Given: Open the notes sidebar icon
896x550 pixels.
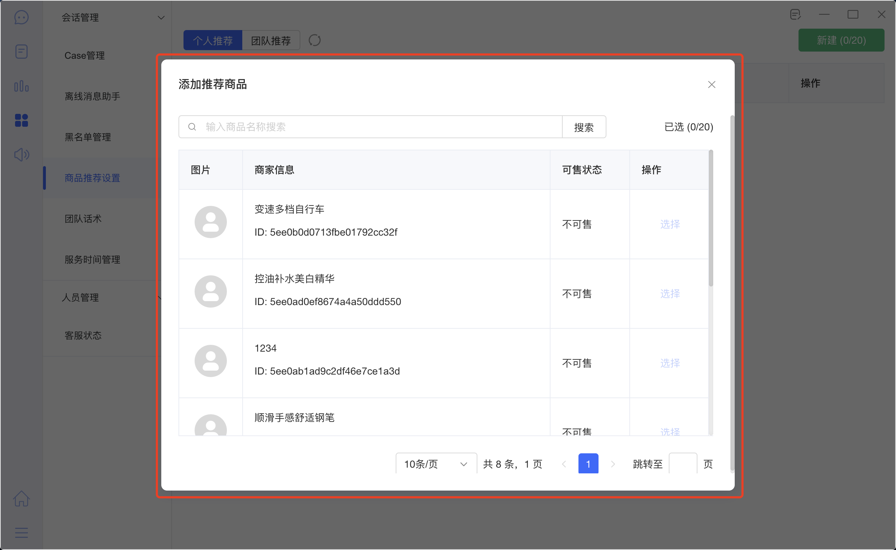Looking at the screenshot, I should (x=22, y=51).
